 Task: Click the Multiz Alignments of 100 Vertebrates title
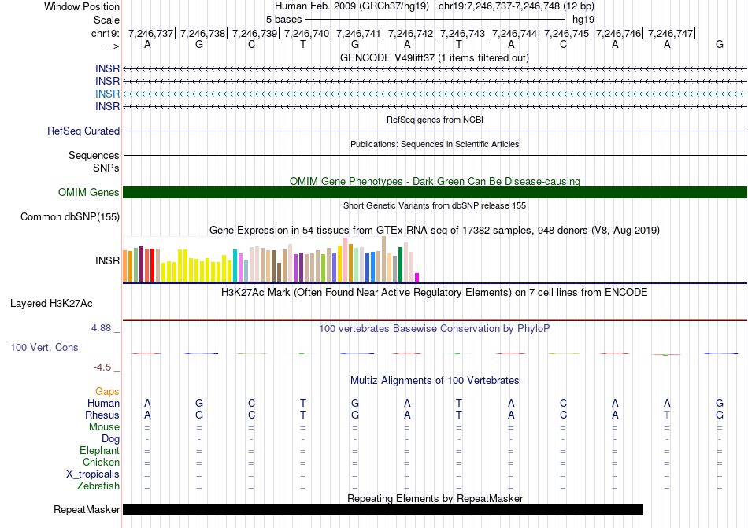click(x=434, y=381)
